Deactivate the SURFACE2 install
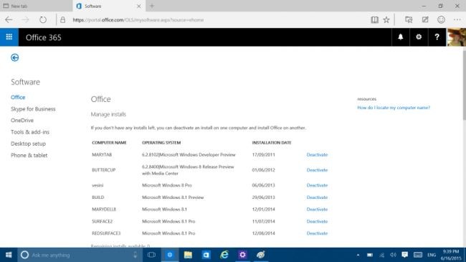 tap(317, 222)
